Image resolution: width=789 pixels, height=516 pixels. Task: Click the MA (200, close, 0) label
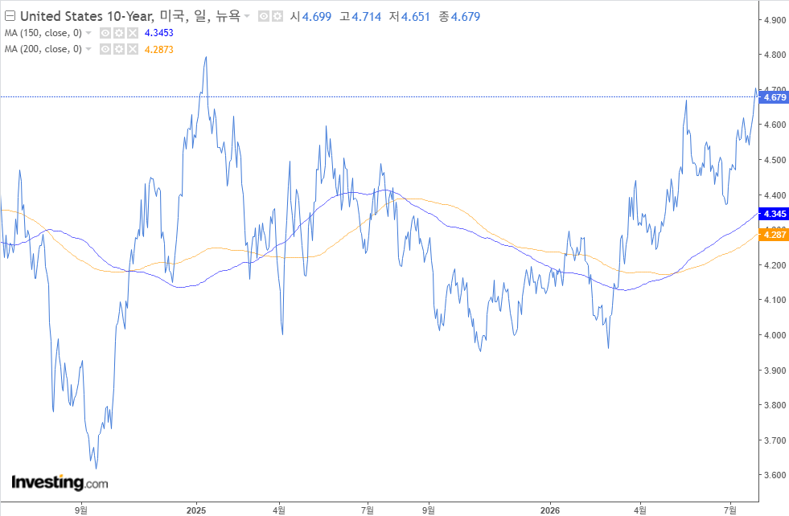43,49
